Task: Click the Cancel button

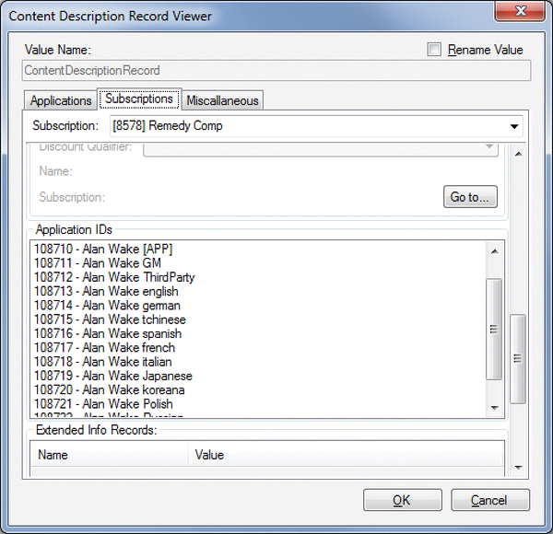Action: pos(489,500)
